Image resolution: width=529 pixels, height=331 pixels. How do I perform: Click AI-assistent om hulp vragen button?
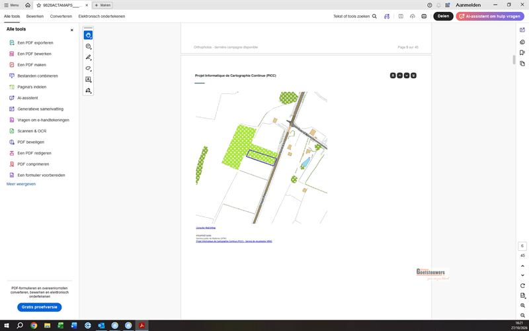(x=490, y=16)
